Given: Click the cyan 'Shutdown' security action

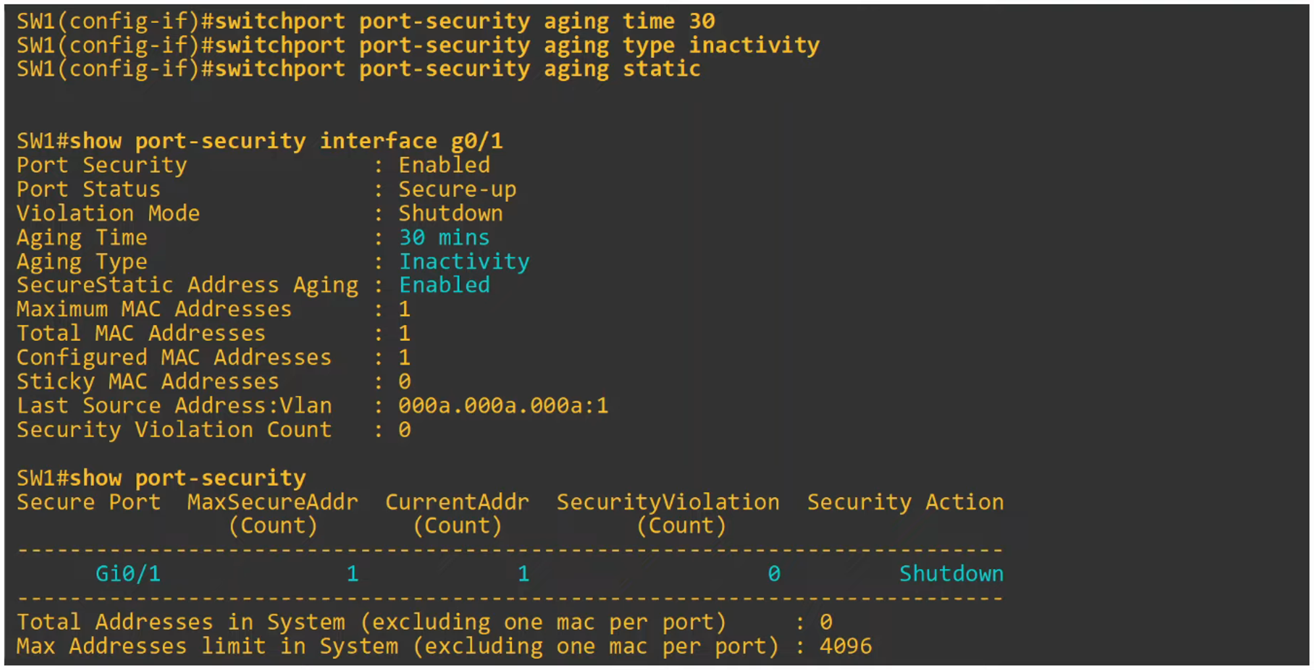Looking at the screenshot, I should [951, 574].
